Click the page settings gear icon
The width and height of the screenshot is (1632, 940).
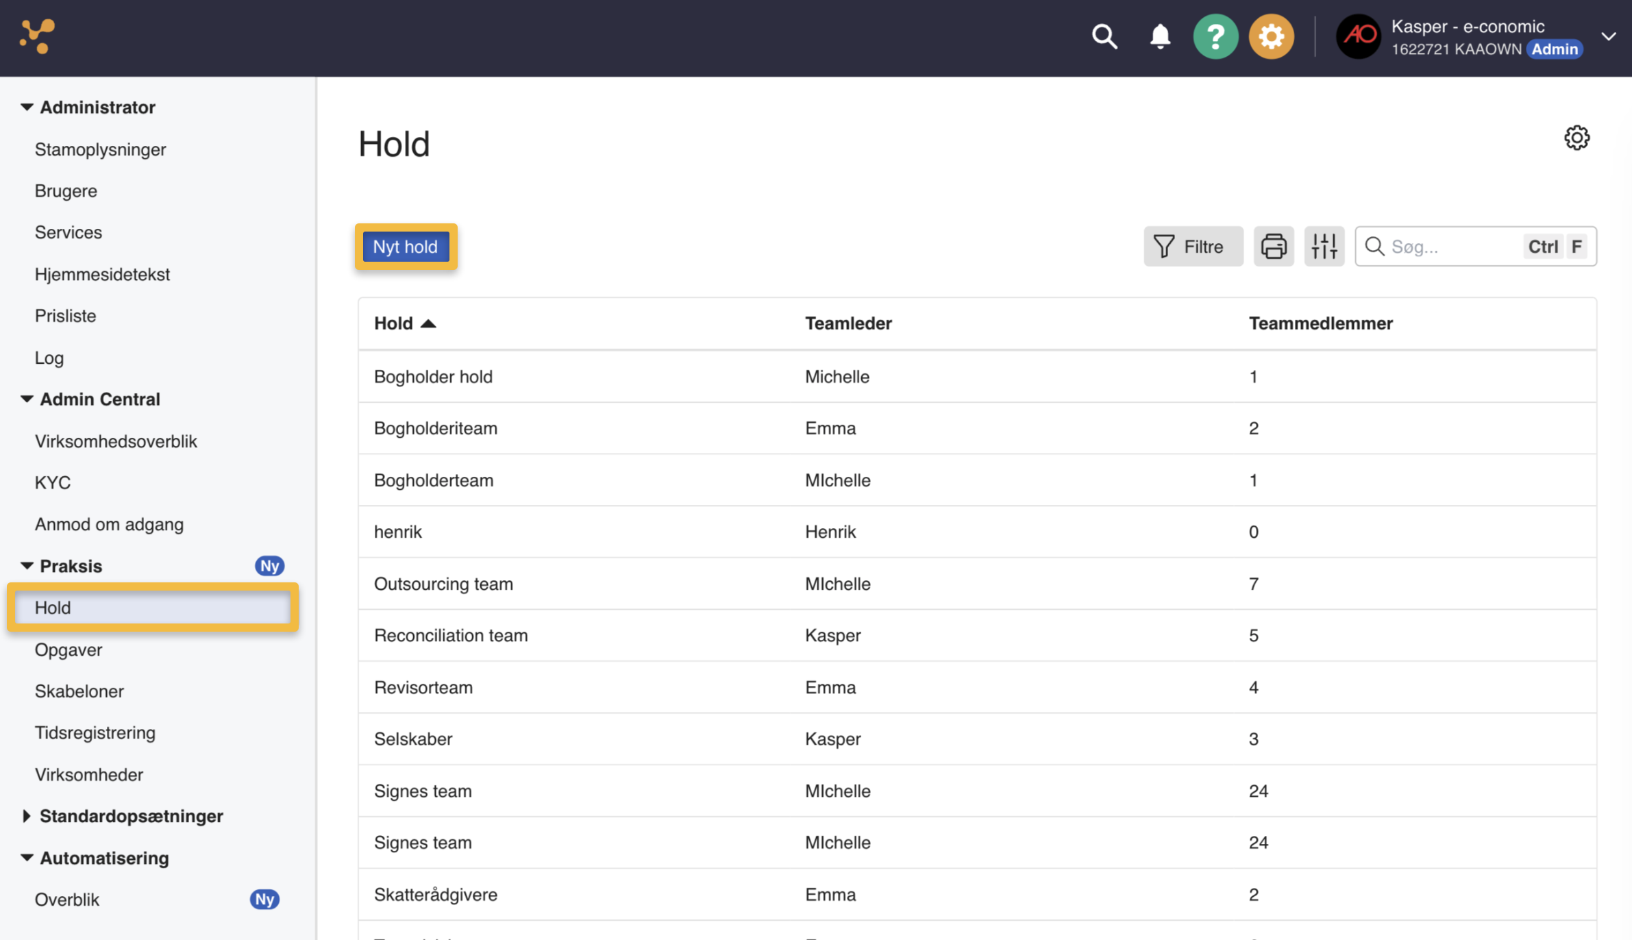(1577, 138)
